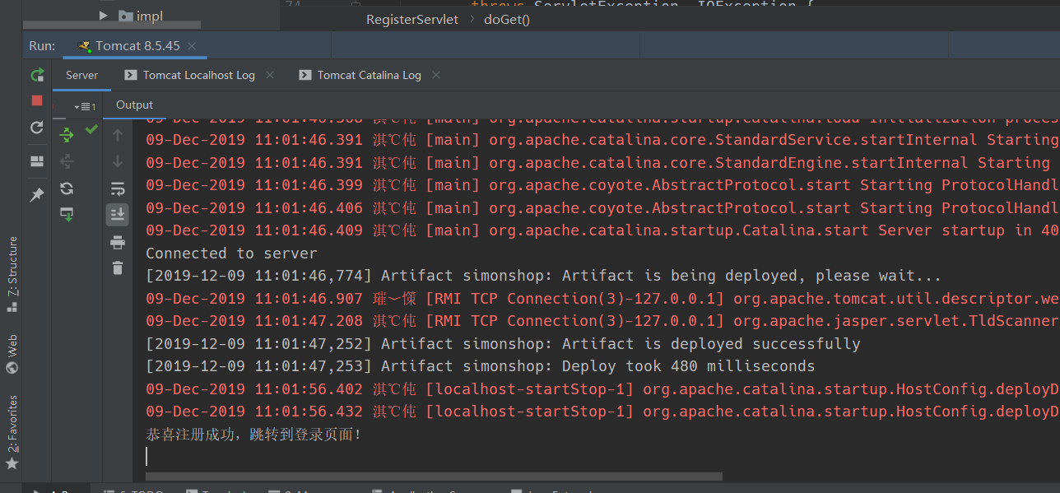Click the 11:01:46.907 RMI TCP Connection log line
The height and width of the screenshot is (493, 1060).
point(602,299)
